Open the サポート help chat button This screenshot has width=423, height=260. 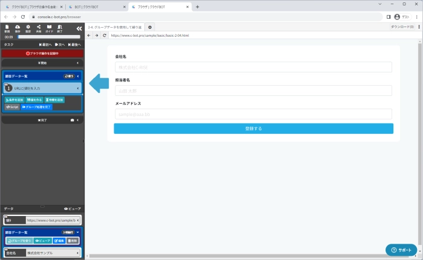coord(401,250)
